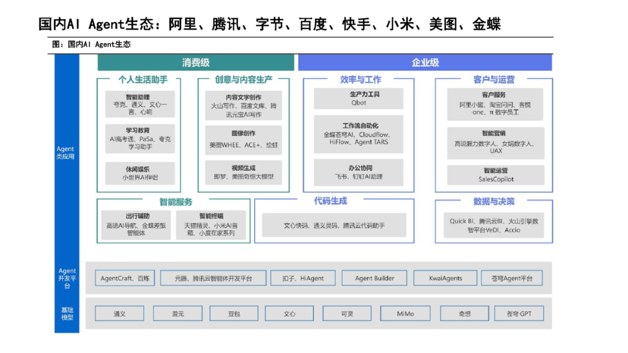Screen dimensions: 628x353
Task: Select the 学习教育 box
Action: (140, 138)
